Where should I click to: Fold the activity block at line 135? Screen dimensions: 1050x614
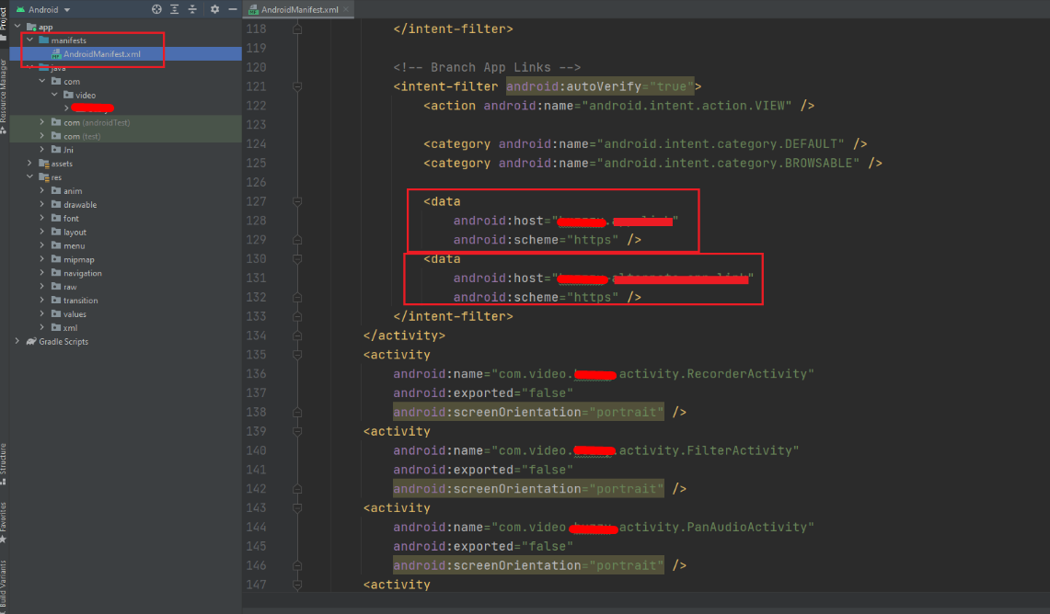pyautogui.click(x=297, y=355)
